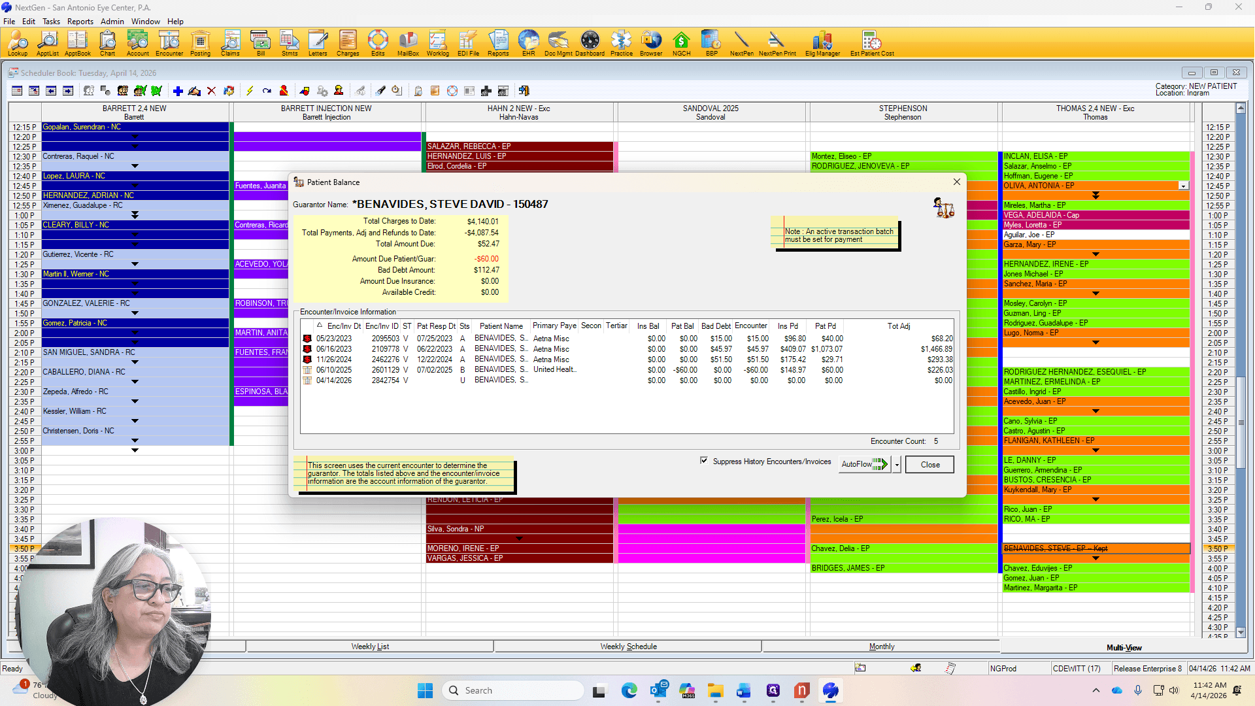
Task: Click scheduler vertical scrollbar down arrow
Action: [x=1241, y=633]
